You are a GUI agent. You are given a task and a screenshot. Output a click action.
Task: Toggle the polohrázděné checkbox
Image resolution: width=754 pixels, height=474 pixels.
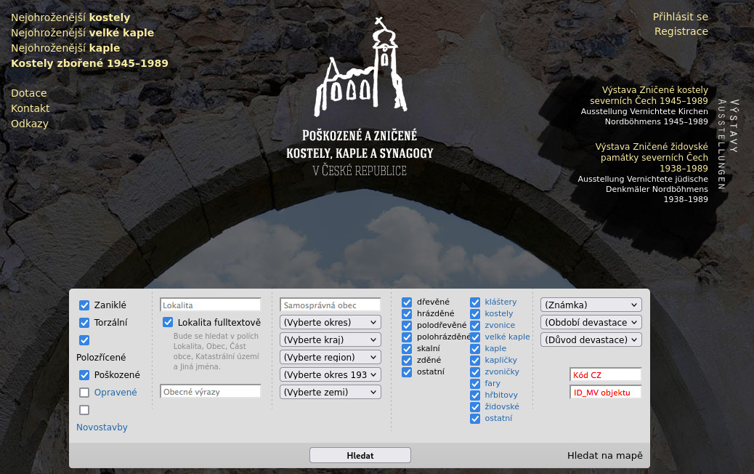tap(407, 337)
